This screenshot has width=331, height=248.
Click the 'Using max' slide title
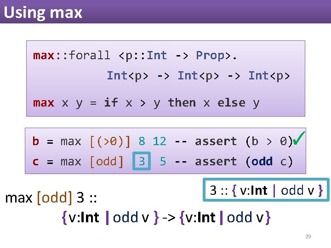[x=43, y=13]
